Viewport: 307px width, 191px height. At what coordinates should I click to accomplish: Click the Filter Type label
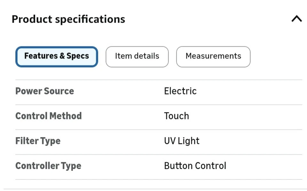coord(38,141)
